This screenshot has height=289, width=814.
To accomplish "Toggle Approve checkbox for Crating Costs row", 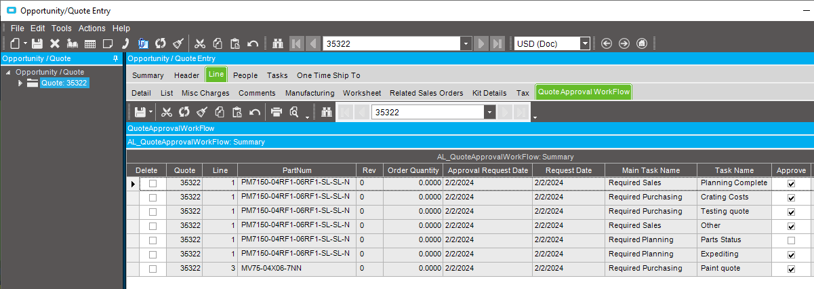I will [791, 197].
